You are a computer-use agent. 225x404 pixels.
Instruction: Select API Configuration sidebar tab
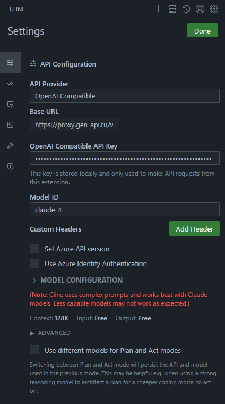pyautogui.click(x=10, y=63)
